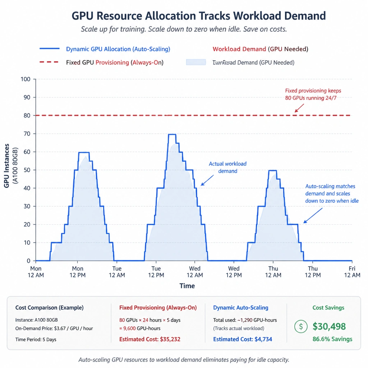The height and width of the screenshot is (368, 368).
Task: Click the 'Estimated Cost: $35,232' value
Action: (150, 339)
